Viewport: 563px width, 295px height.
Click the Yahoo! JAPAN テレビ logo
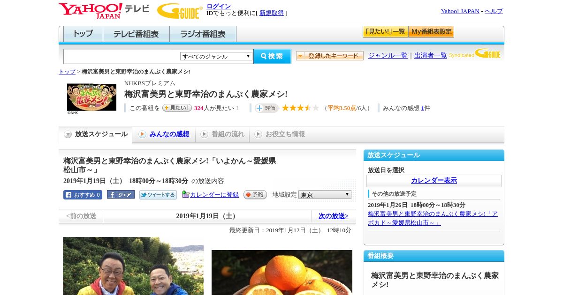(104, 11)
